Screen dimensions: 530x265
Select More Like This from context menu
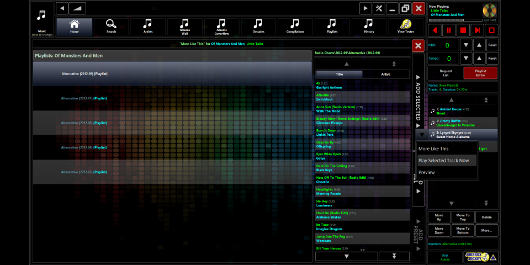click(433, 149)
